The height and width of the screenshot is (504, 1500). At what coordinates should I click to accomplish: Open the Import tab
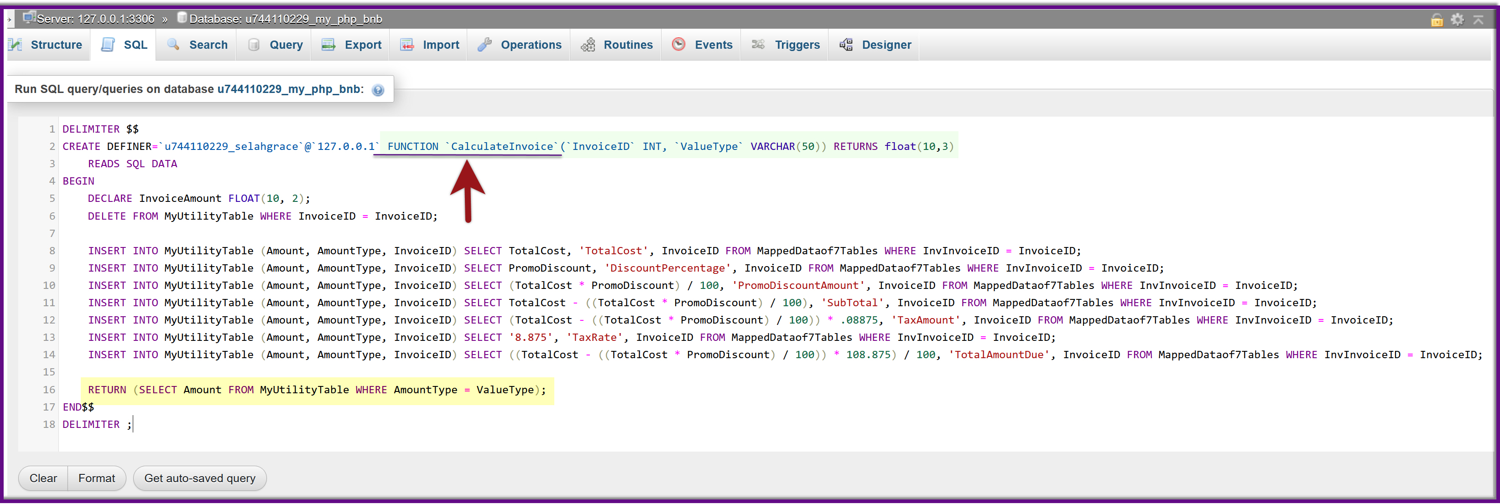tap(430, 45)
